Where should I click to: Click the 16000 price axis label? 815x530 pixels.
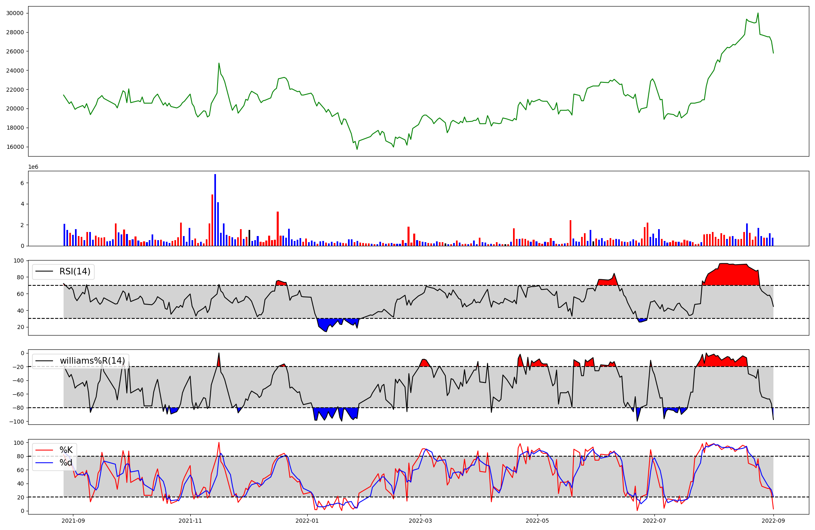pos(15,147)
